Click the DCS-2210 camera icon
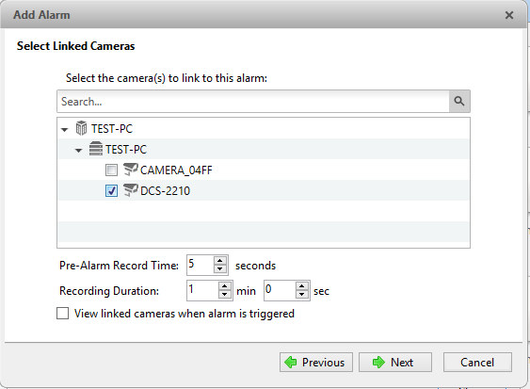 point(131,190)
